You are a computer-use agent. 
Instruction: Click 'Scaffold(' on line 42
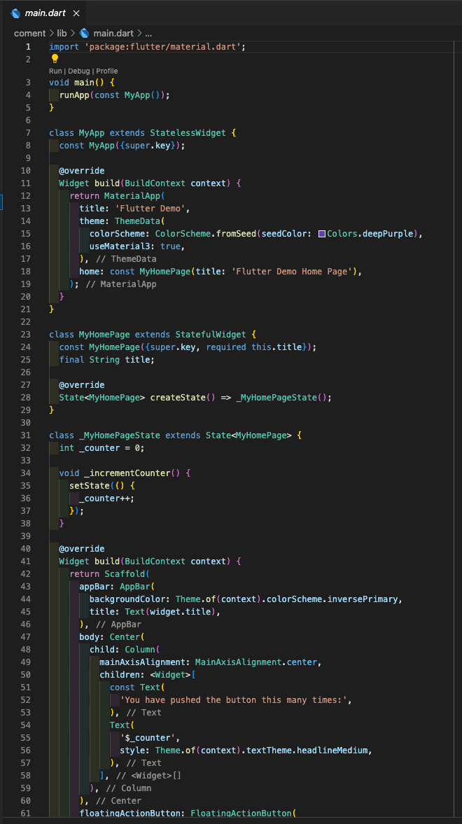tap(127, 574)
